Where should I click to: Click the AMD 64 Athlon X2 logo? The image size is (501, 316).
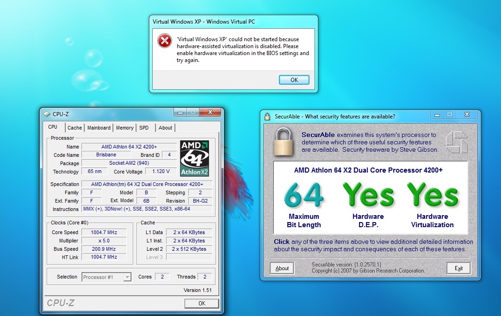195,158
